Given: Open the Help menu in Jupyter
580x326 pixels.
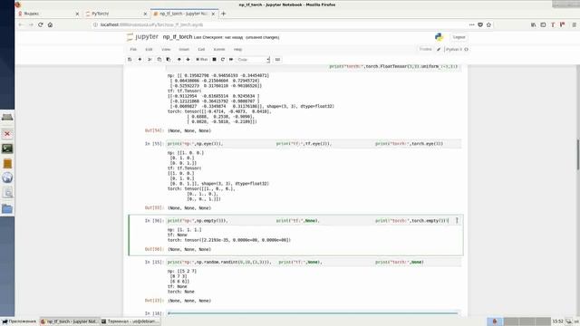Looking at the screenshot, I should tap(237, 49).
